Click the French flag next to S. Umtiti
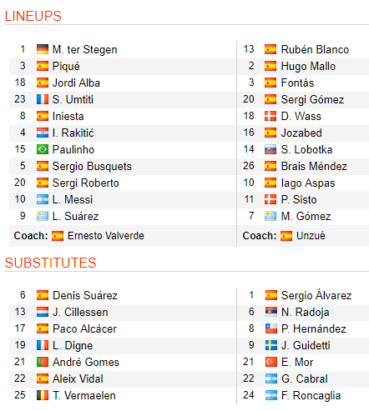 (x=43, y=99)
